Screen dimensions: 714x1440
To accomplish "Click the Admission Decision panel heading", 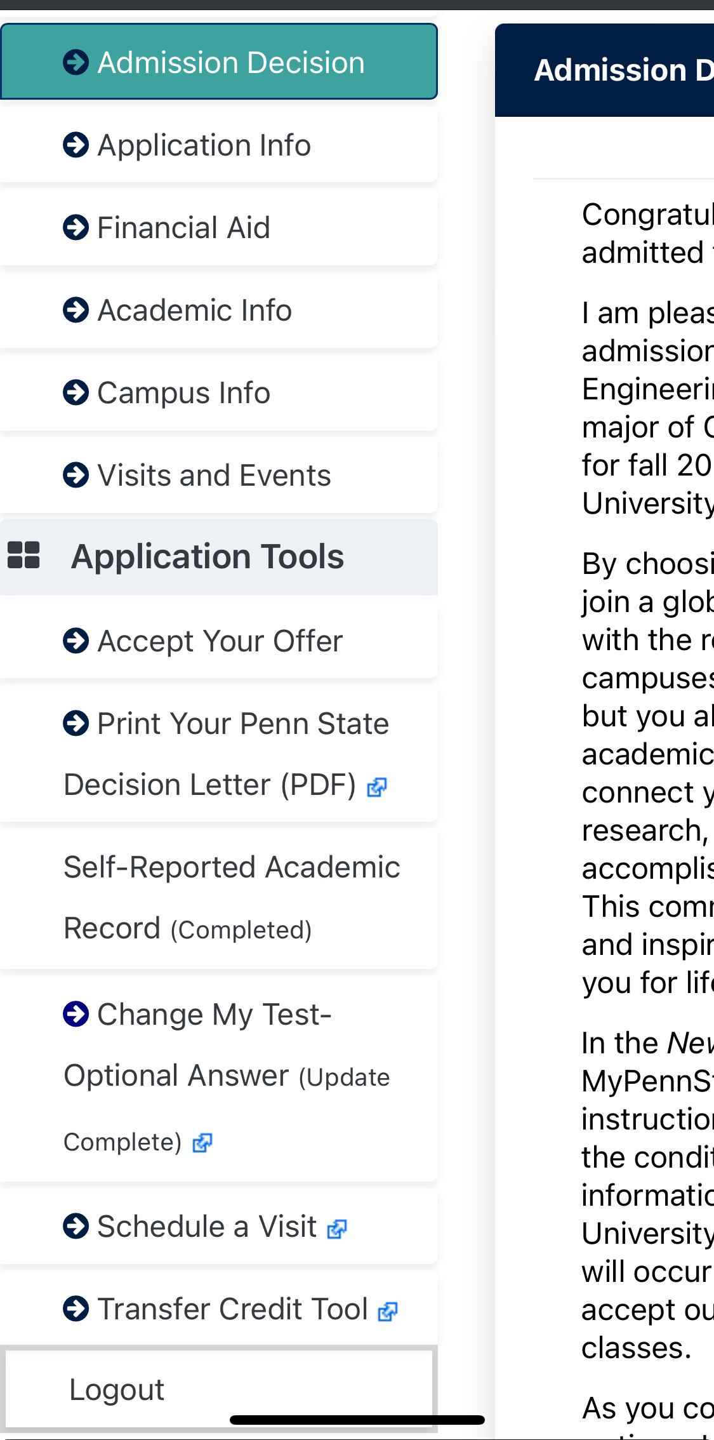I will coord(623,70).
